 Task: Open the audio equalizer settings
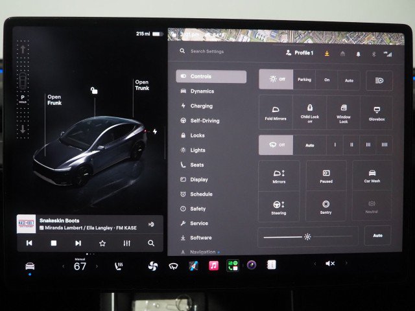point(127,244)
